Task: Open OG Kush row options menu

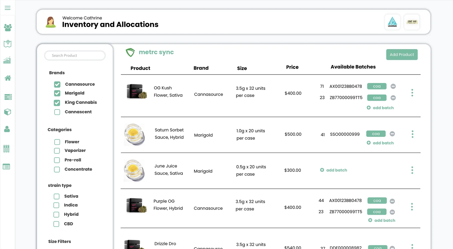Action: point(412,93)
